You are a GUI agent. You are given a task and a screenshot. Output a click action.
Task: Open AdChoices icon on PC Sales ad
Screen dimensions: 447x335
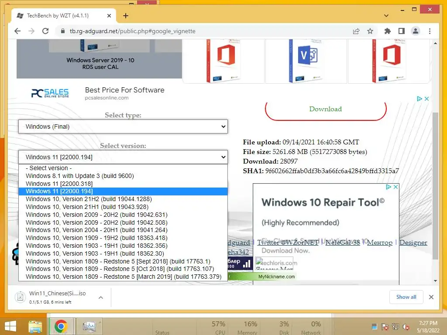click(x=419, y=99)
